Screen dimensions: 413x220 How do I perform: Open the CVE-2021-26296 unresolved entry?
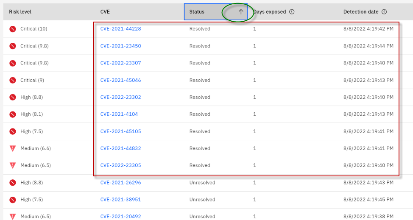pos(120,183)
